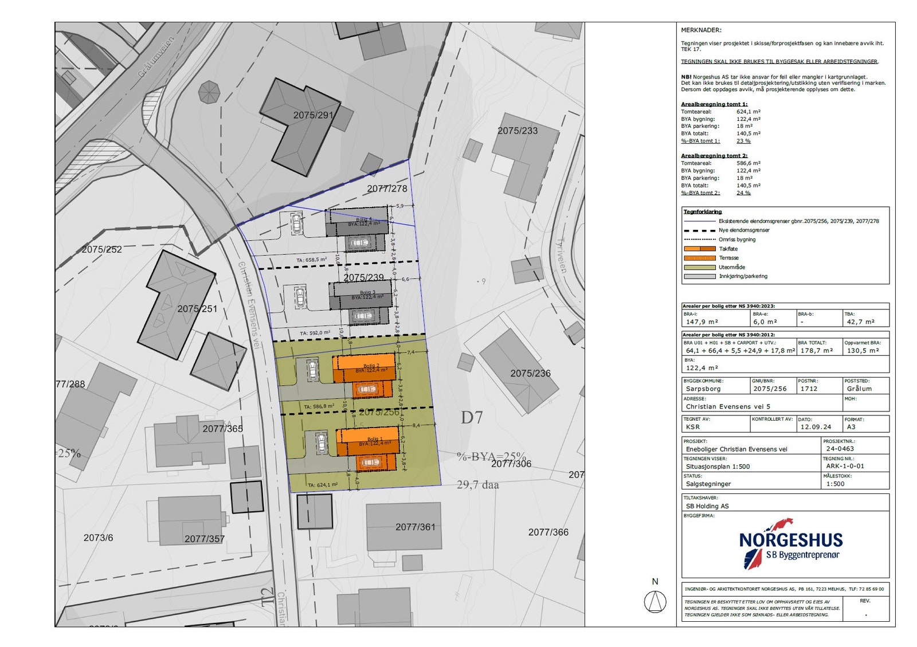Select the plot area label 'TA: 592,0 m²'

click(x=315, y=333)
